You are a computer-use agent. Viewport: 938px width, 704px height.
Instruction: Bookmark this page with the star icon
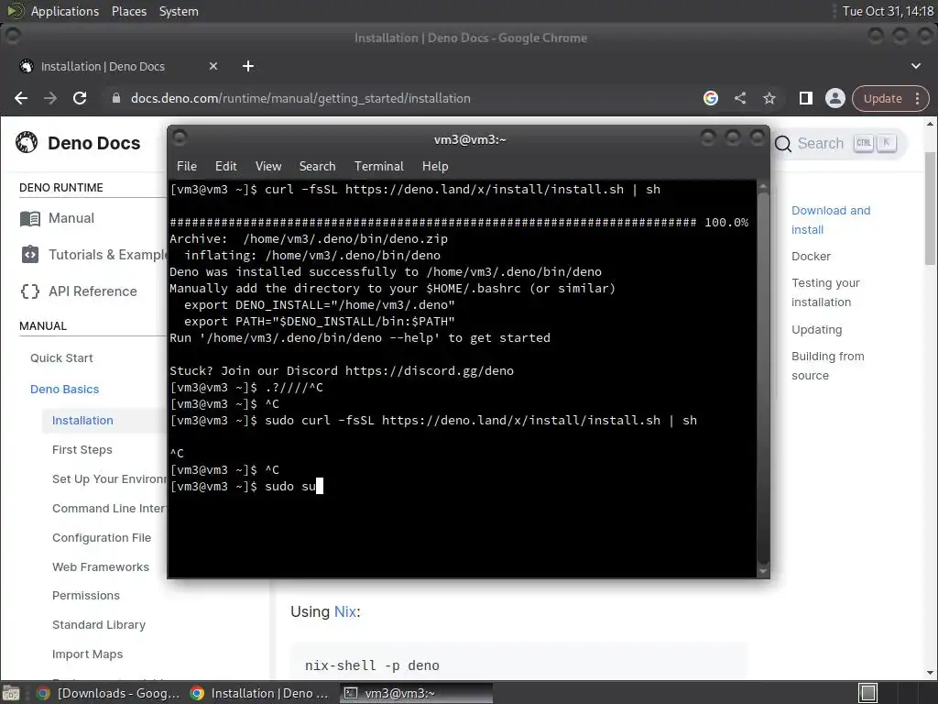pyautogui.click(x=769, y=98)
